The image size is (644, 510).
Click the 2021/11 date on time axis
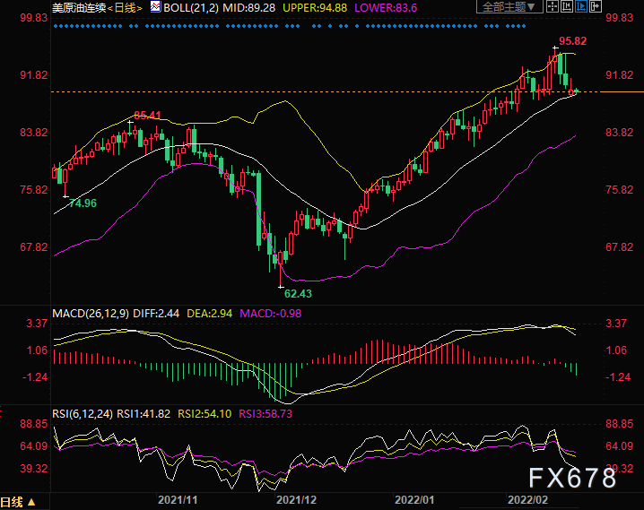pyautogui.click(x=178, y=500)
